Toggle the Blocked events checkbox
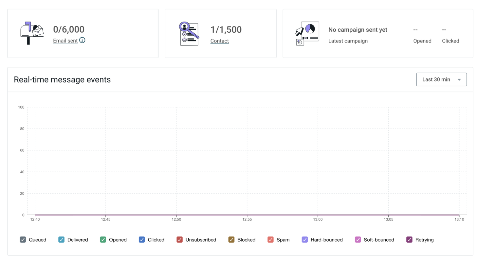Screen dimensions: 478x260 point(231,240)
